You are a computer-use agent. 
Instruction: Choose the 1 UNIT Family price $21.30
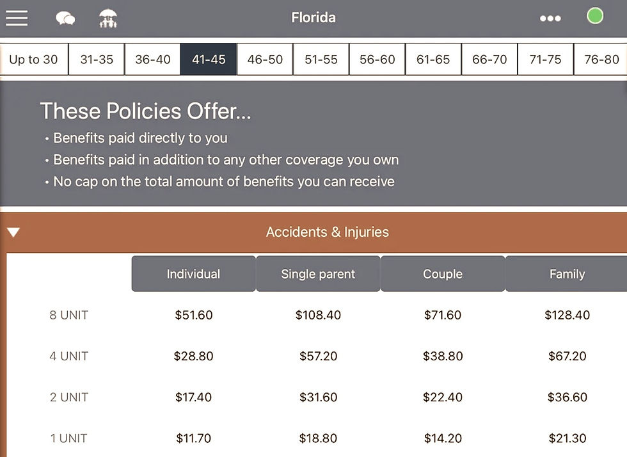coord(567,438)
